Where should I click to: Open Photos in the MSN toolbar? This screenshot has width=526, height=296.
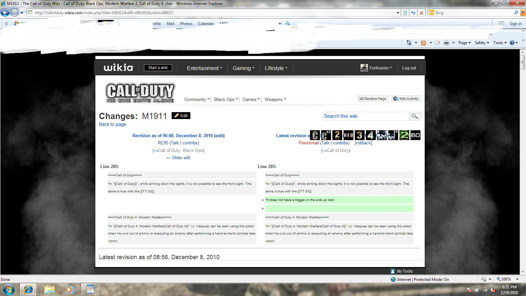(186, 24)
